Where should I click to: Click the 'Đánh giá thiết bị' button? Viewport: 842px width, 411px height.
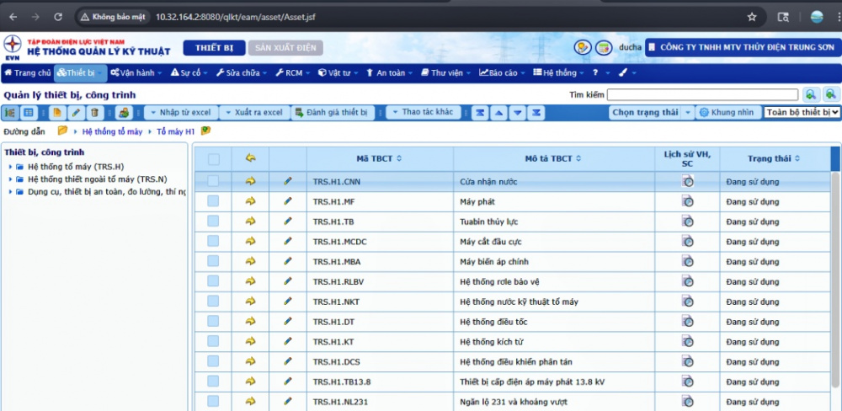331,112
